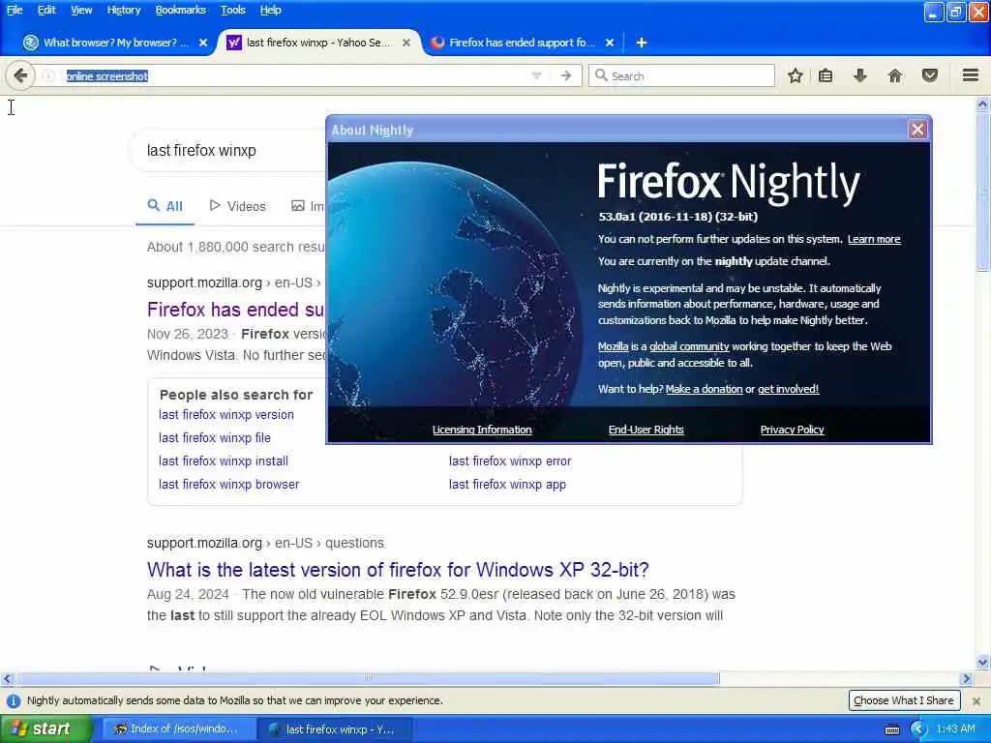Click the 1:43 AM taskbar clock
991x743 pixels.
955,729
